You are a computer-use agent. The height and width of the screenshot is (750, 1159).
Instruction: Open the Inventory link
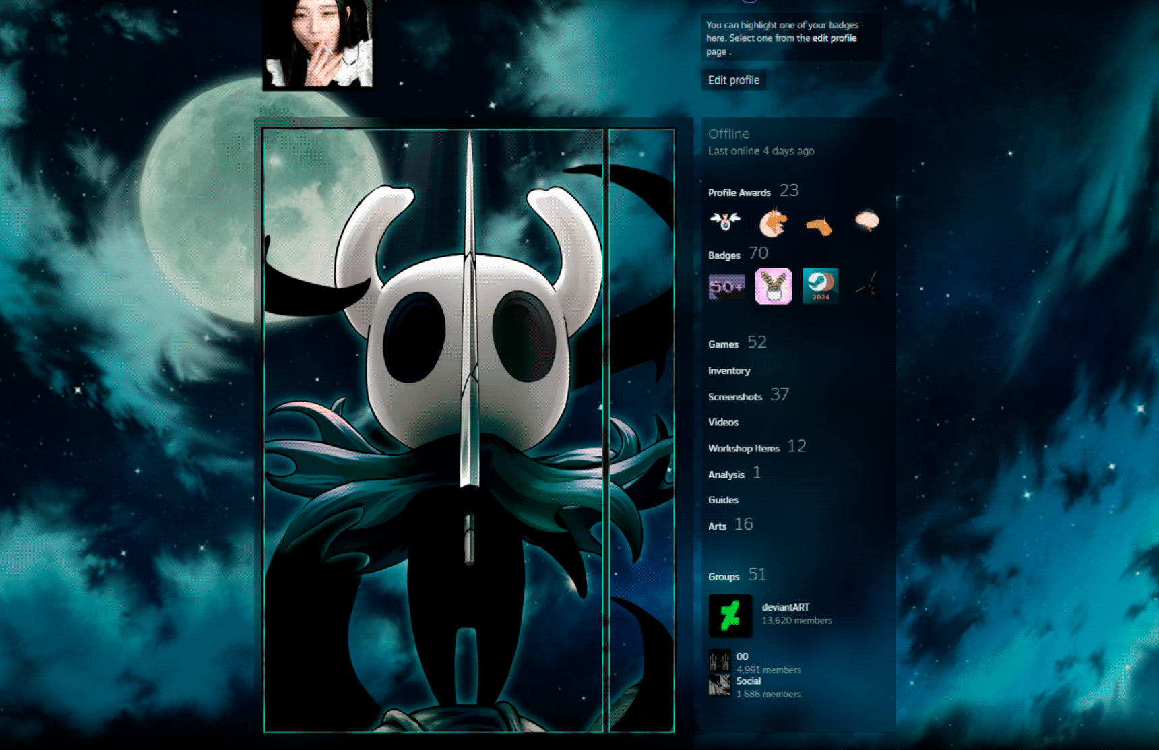tap(729, 371)
